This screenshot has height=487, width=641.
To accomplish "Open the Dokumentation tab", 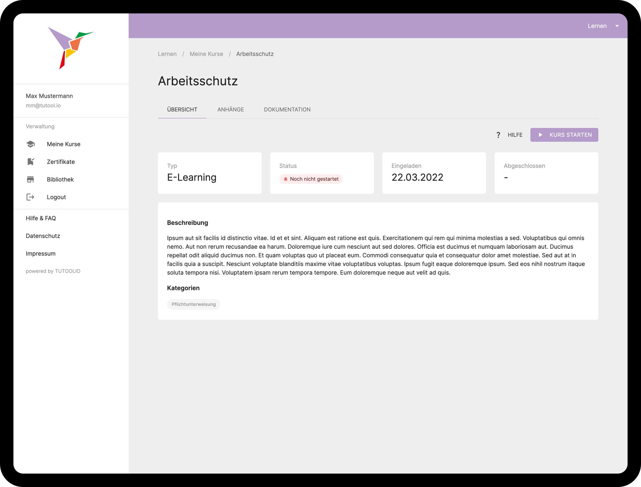I will pyautogui.click(x=287, y=110).
